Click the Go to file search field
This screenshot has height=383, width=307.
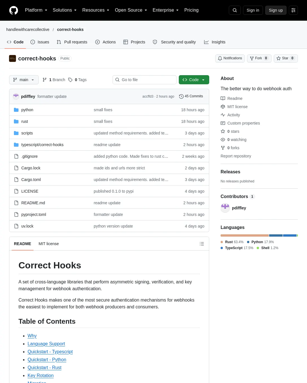(144, 80)
